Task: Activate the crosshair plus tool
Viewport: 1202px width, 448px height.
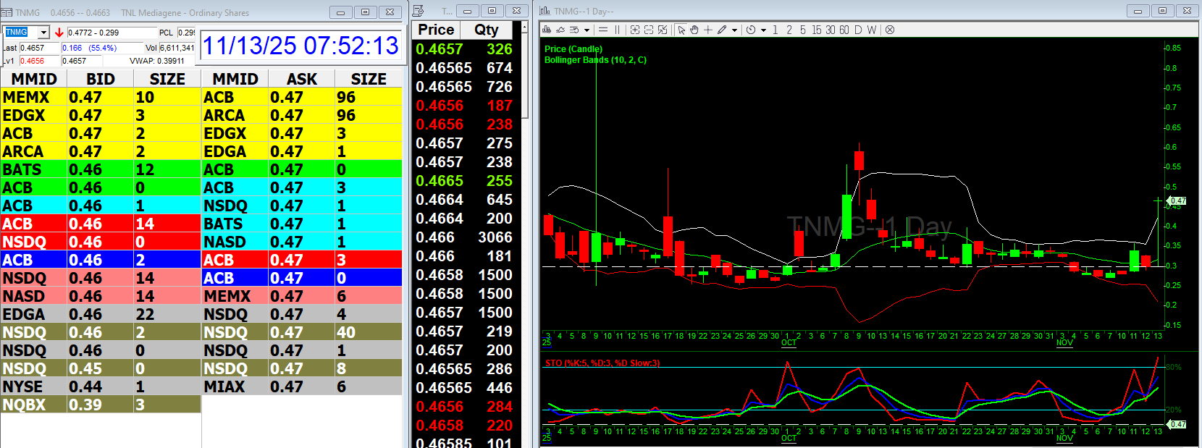Action: click(x=708, y=30)
